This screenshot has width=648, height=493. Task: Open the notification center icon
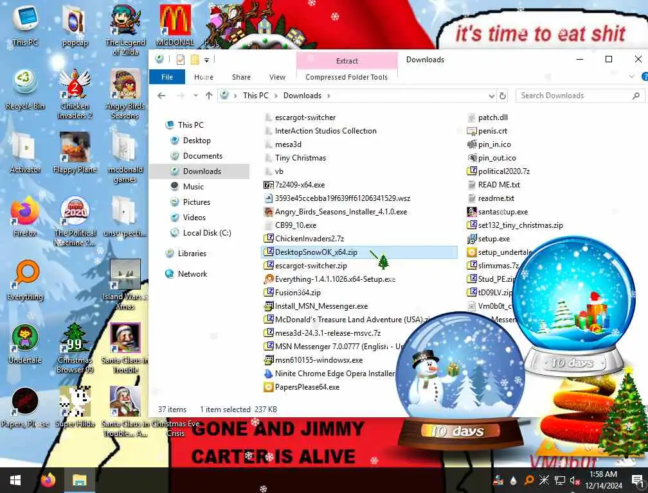pyautogui.click(x=638, y=480)
